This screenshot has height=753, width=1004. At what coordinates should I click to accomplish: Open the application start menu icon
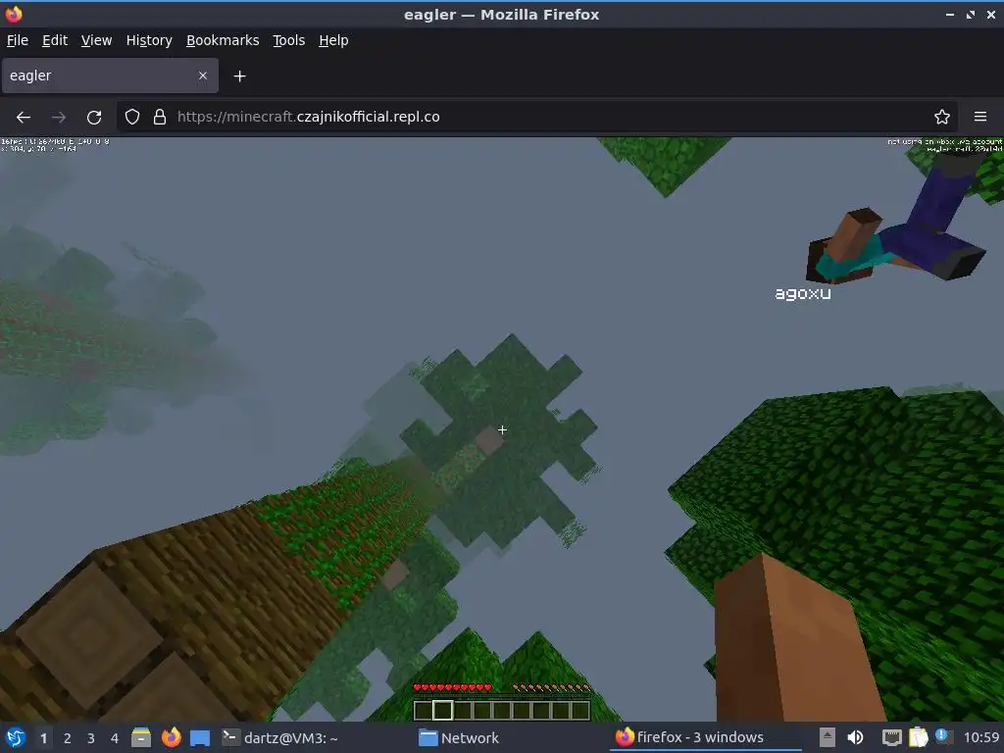coord(16,737)
